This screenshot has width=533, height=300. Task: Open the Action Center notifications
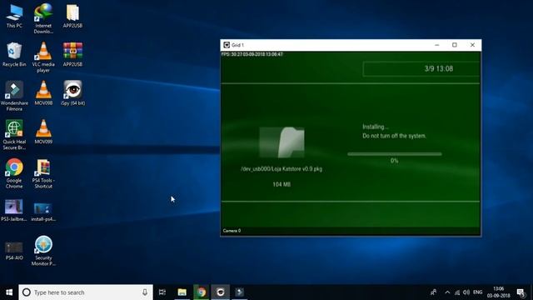click(521, 292)
